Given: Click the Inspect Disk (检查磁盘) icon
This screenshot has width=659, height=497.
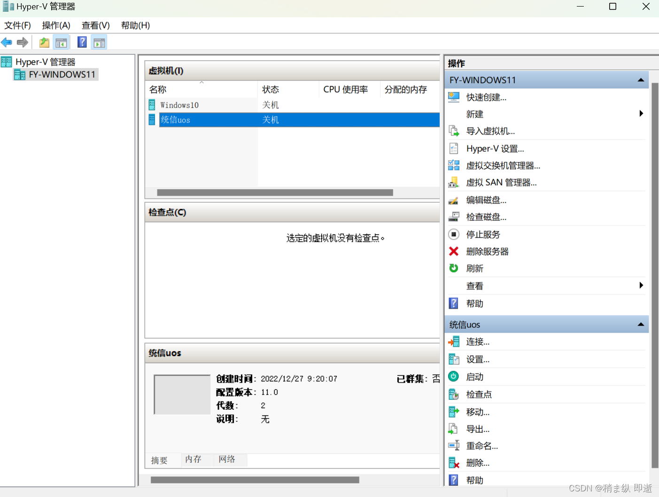Looking at the screenshot, I should (x=454, y=216).
